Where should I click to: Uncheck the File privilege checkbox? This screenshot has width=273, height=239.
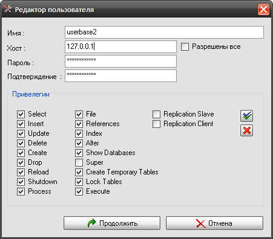79,114
